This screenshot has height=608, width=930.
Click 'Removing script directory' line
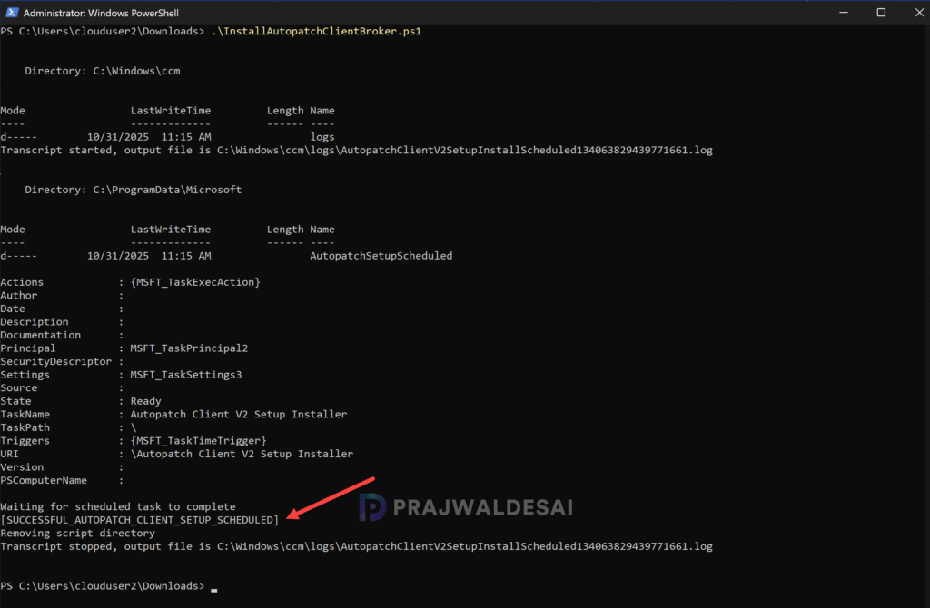coord(78,533)
